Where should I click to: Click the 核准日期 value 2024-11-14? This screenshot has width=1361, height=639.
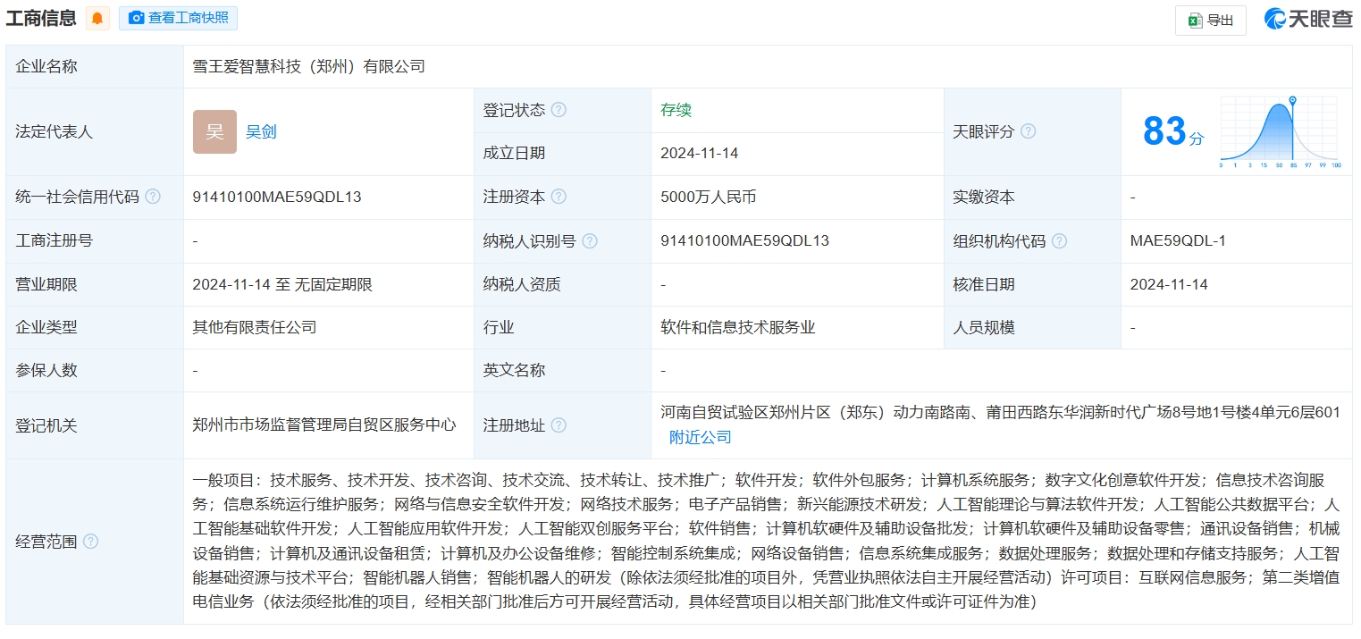[1169, 284]
